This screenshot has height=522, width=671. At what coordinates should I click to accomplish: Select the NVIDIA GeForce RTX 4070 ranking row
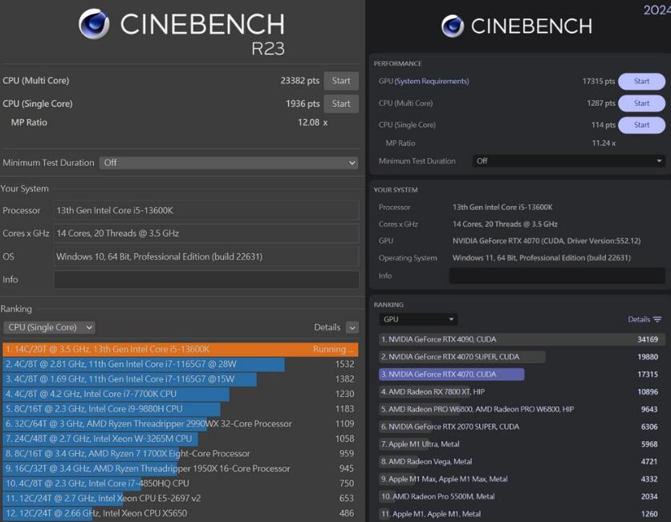coord(451,374)
